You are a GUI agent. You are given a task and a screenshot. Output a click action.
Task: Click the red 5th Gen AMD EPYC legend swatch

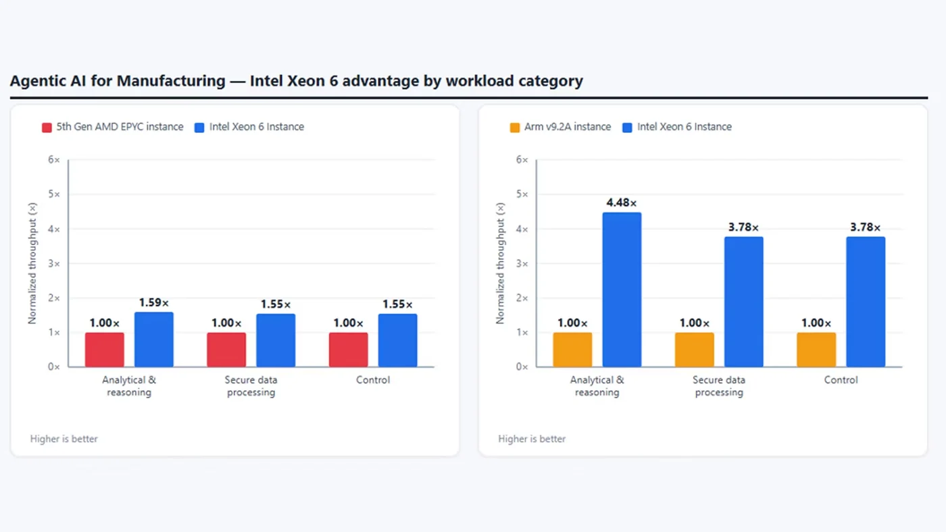[47, 127]
